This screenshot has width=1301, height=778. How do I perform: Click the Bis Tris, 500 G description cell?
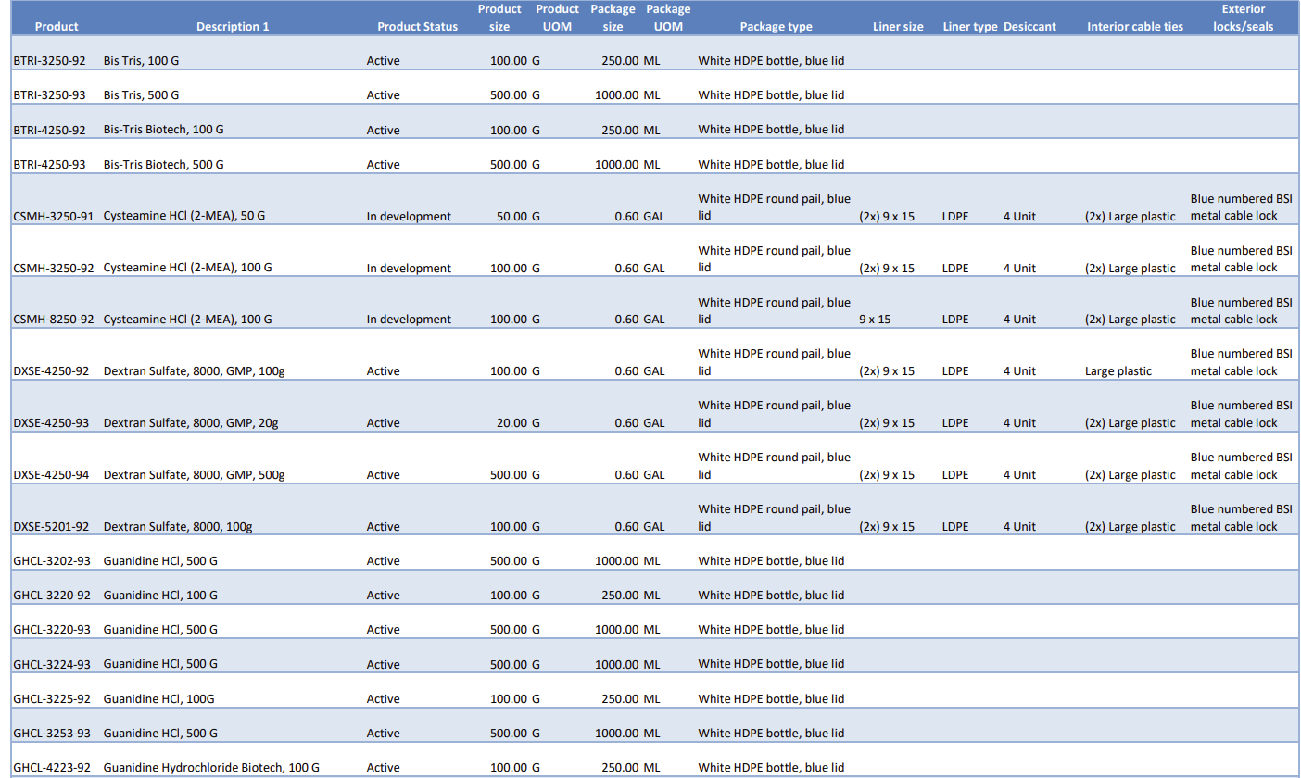point(141,95)
